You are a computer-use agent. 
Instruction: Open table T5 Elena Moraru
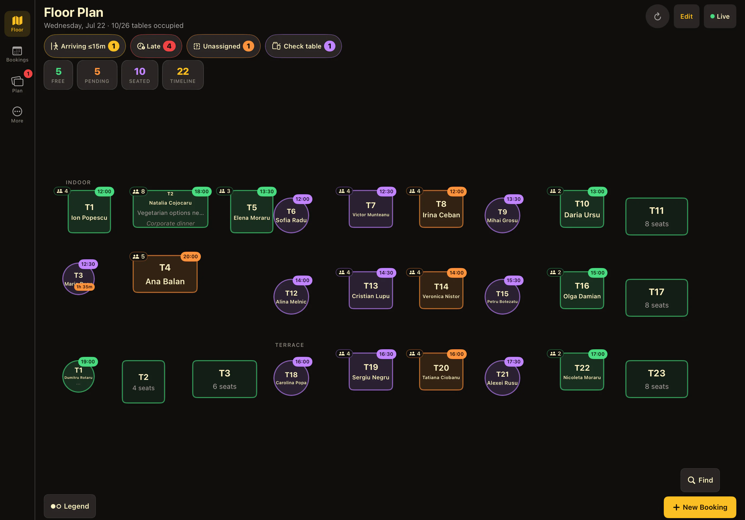click(251, 212)
